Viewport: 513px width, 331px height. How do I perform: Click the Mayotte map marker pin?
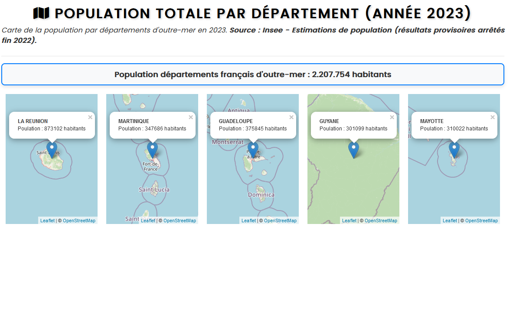(454, 149)
